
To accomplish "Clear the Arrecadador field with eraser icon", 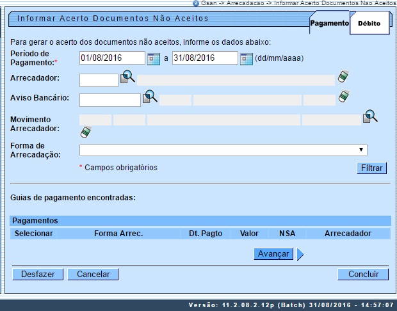I will (x=344, y=77).
